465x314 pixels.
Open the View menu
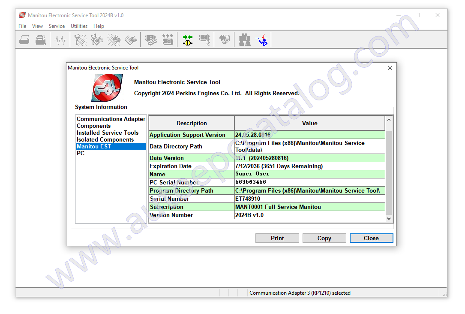point(37,26)
